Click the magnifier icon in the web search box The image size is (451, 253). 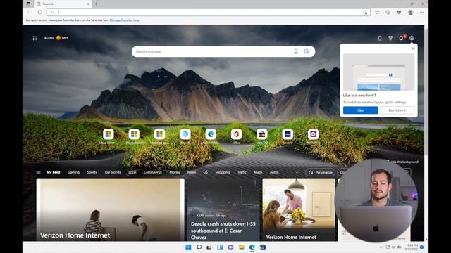[x=307, y=51]
